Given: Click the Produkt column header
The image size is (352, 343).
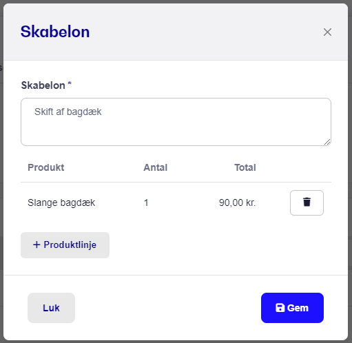Looking at the screenshot, I should coord(46,167).
